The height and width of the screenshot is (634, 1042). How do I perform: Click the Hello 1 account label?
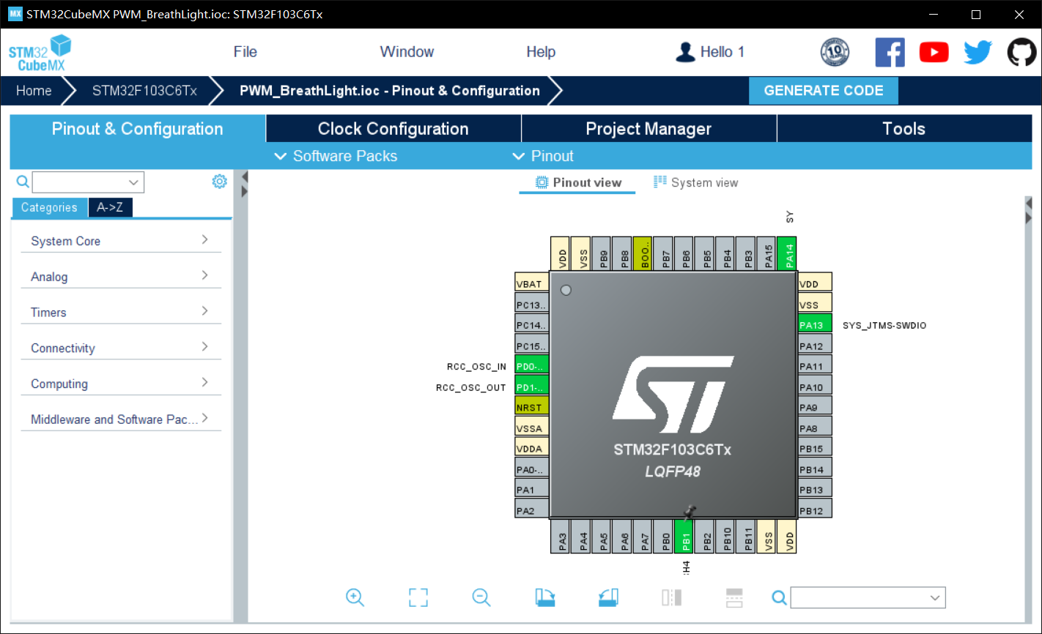pos(722,52)
